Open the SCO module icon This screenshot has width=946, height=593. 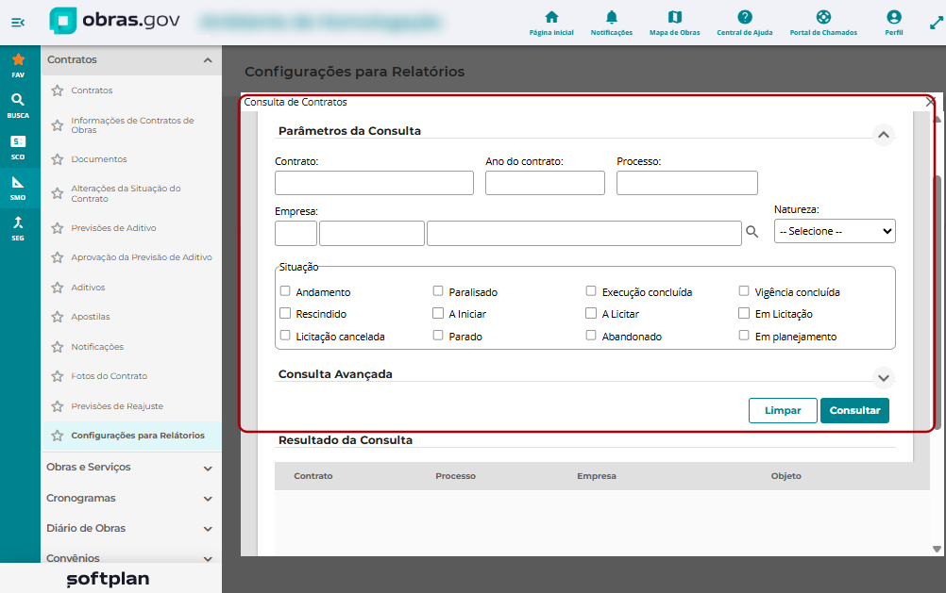point(18,147)
